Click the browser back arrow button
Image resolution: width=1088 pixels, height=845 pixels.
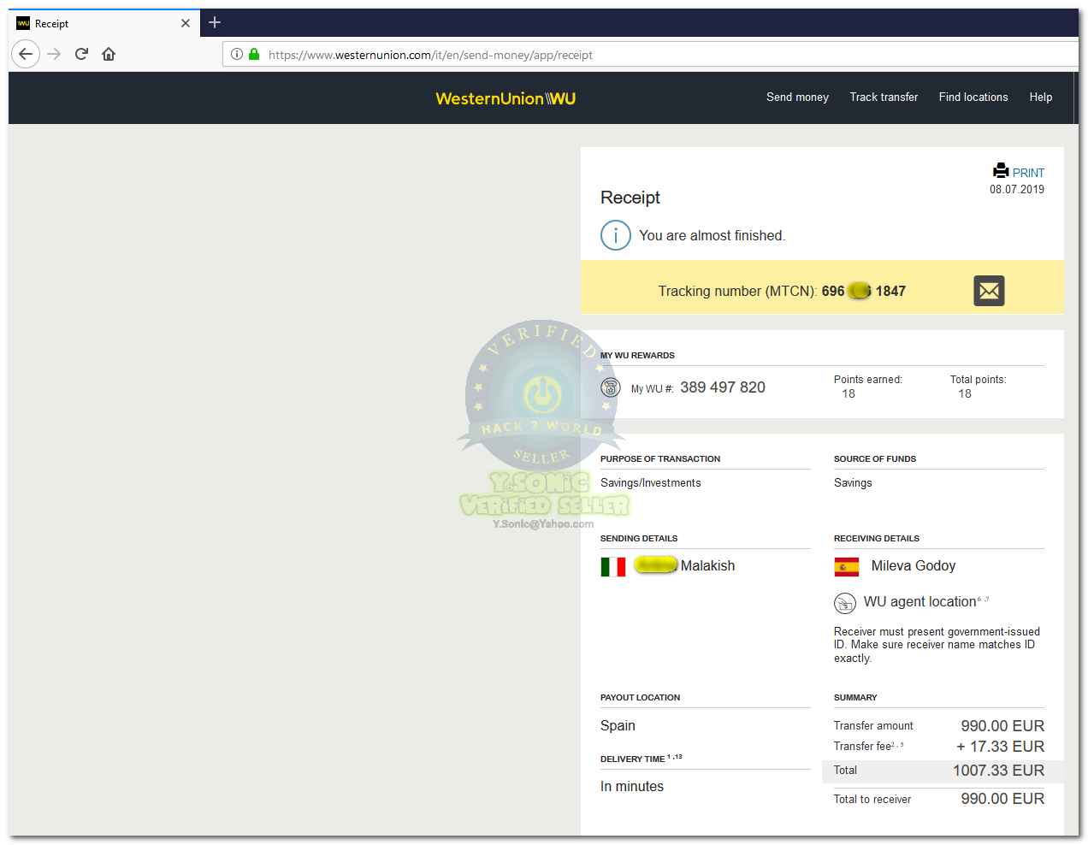(x=26, y=54)
